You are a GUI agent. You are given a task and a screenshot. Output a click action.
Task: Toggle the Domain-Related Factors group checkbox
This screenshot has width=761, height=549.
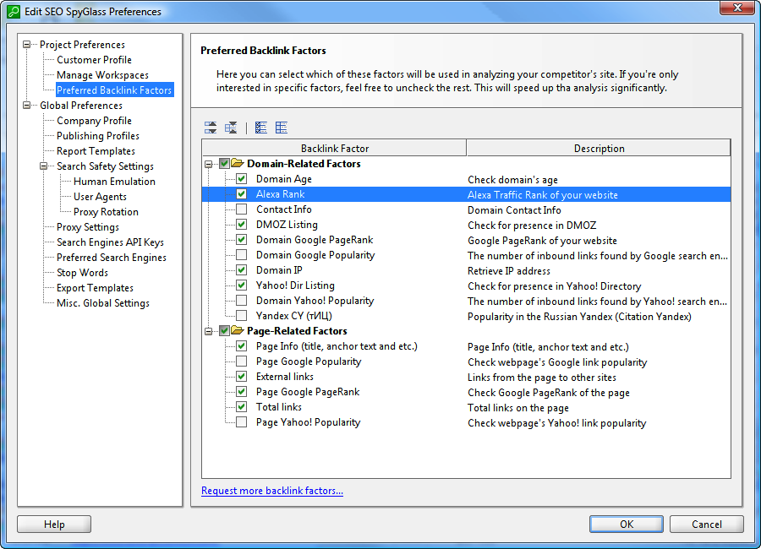pos(224,164)
